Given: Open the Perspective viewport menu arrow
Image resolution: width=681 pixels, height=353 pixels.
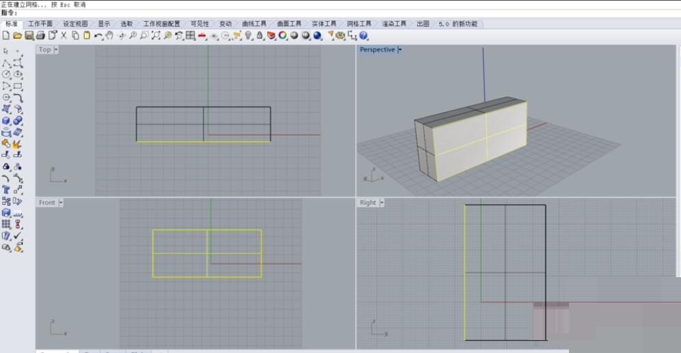Looking at the screenshot, I should [400, 50].
